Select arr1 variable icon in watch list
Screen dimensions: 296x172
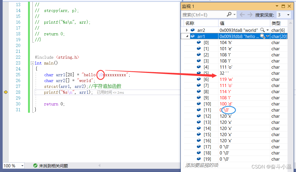coord(192,36)
